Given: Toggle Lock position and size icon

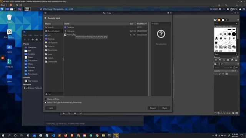Looking at the screenshot, I should coord(223,74).
